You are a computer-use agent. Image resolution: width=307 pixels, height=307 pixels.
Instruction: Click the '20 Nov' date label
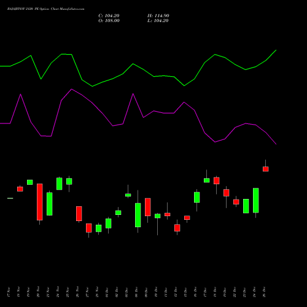coord(38,292)
